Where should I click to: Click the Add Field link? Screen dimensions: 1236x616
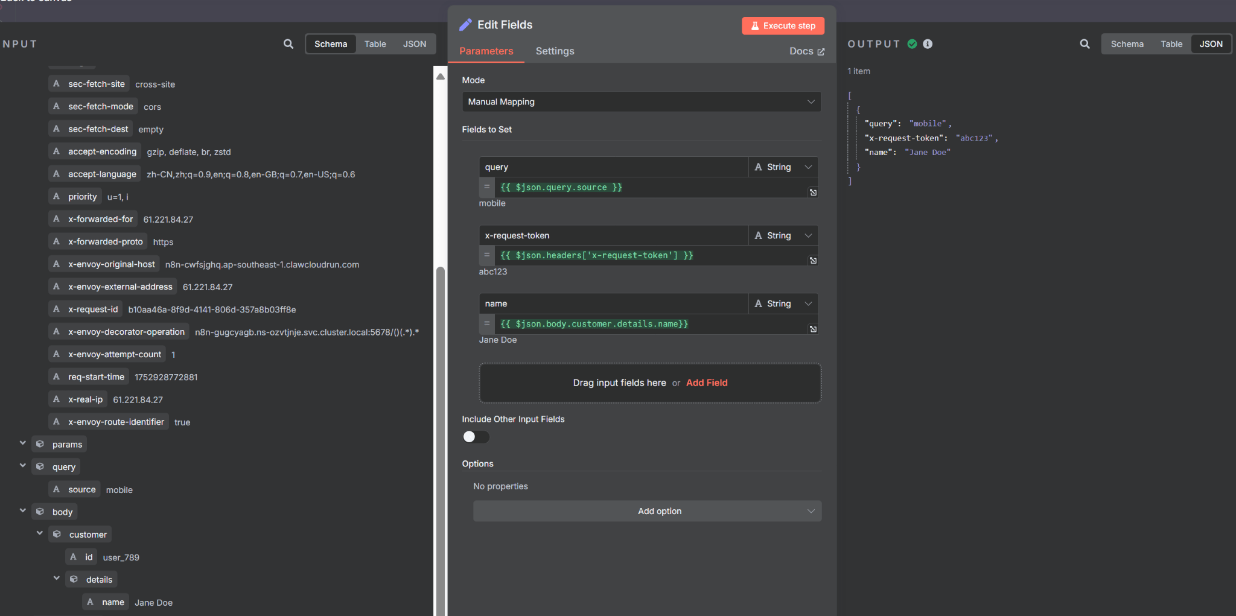click(x=706, y=383)
